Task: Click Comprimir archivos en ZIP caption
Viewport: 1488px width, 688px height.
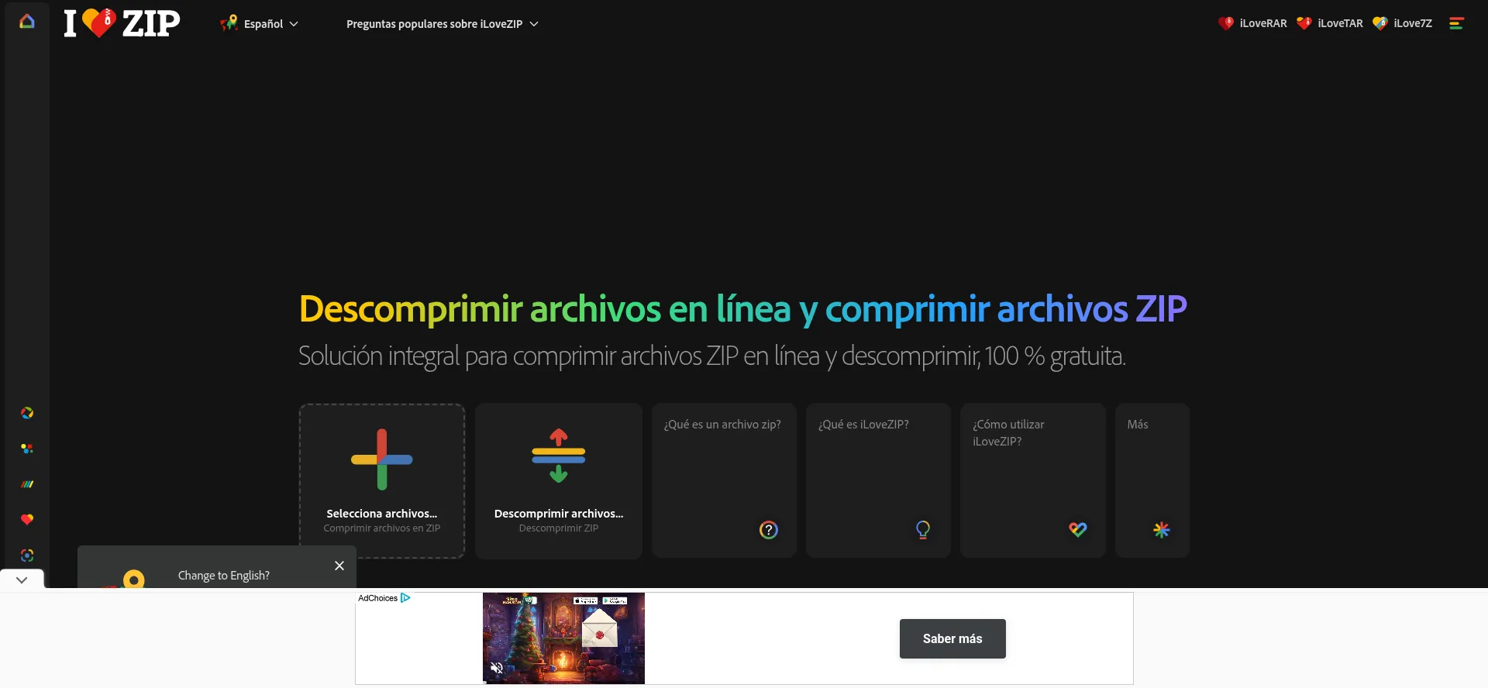Action: (x=382, y=528)
